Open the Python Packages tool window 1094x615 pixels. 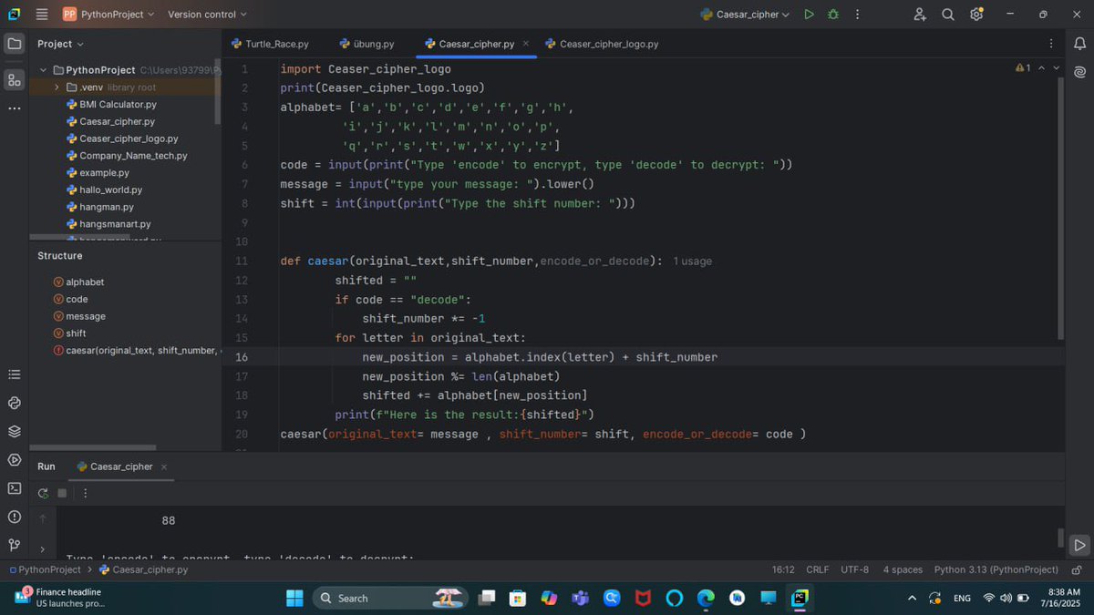click(14, 431)
